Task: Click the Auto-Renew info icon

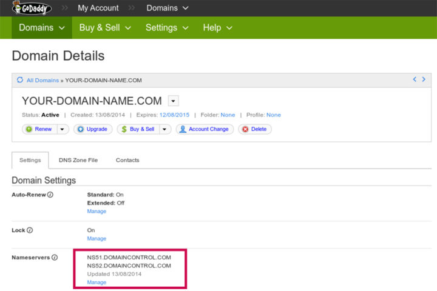Action: point(50,195)
